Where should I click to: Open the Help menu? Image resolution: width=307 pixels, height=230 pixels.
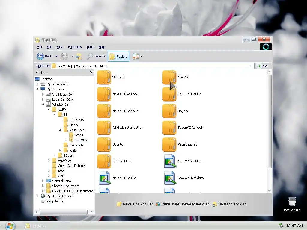click(102, 47)
